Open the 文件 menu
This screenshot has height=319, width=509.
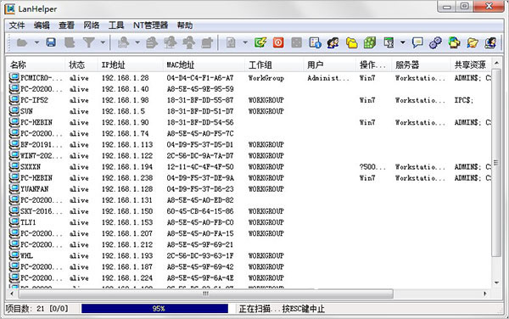(17, 25)
